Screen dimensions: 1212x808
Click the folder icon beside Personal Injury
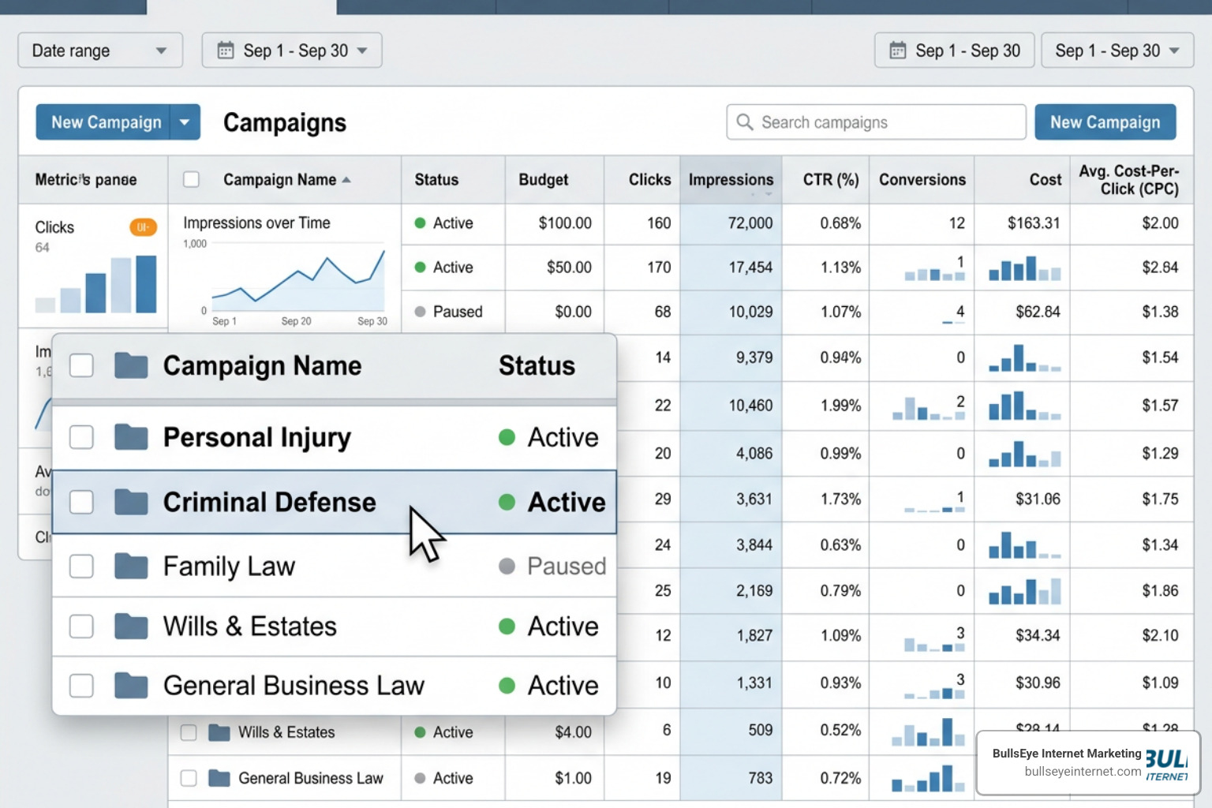[131, 437]
